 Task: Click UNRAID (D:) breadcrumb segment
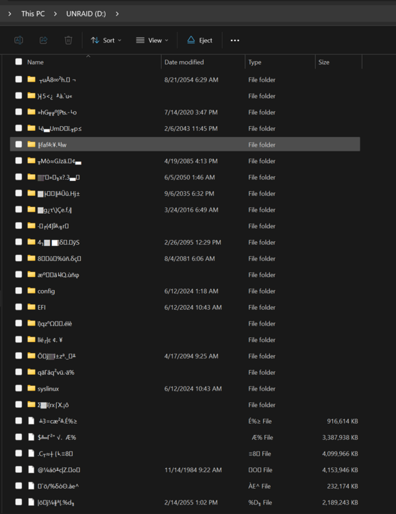(x=86, y=14)
